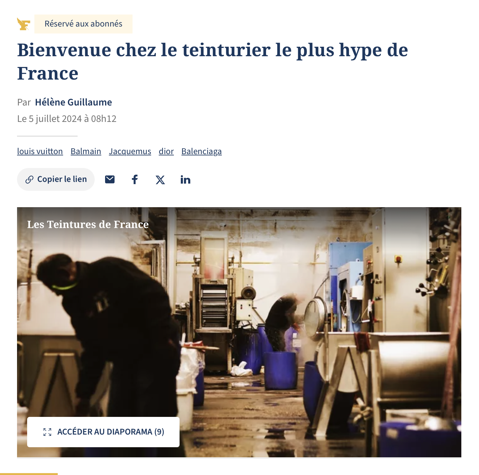Share the article on LinkedIn
Screen dimensions: 479x475
(x=186, y=180)
